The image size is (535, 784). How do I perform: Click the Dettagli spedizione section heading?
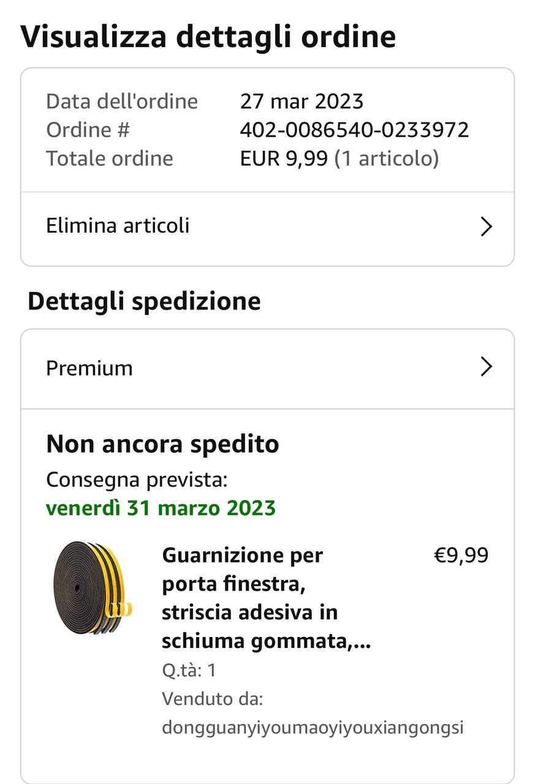pyautogui.click(x=144, y=301)
